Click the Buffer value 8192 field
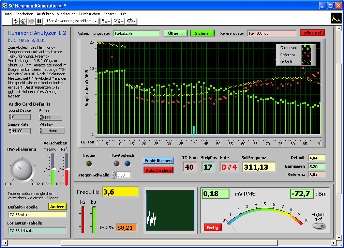 (x=52, y=118)
